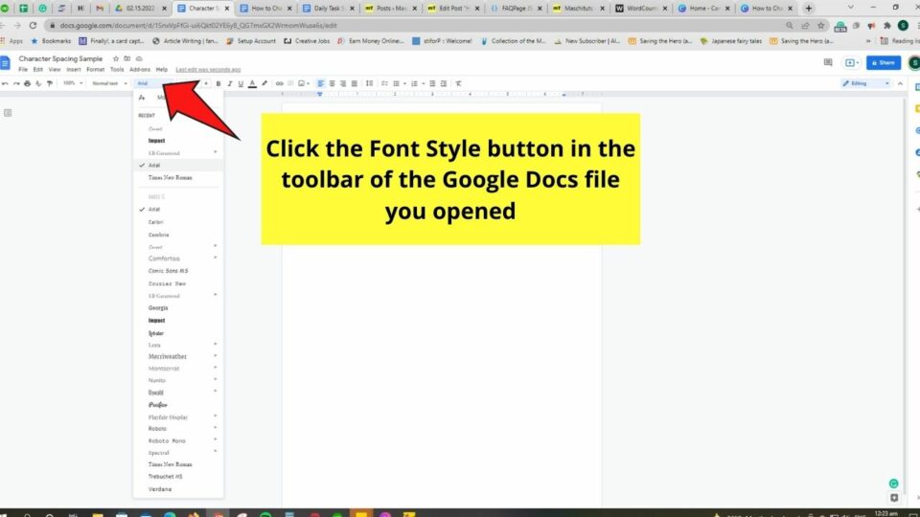Open the Tools menu
Screen dimensions: 920x517
tap(117, 70)
